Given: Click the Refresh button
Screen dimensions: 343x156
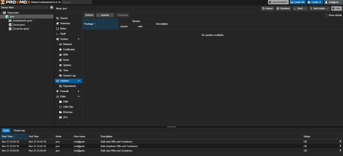Looking at the screenshot, I should [x=89, y=15].
